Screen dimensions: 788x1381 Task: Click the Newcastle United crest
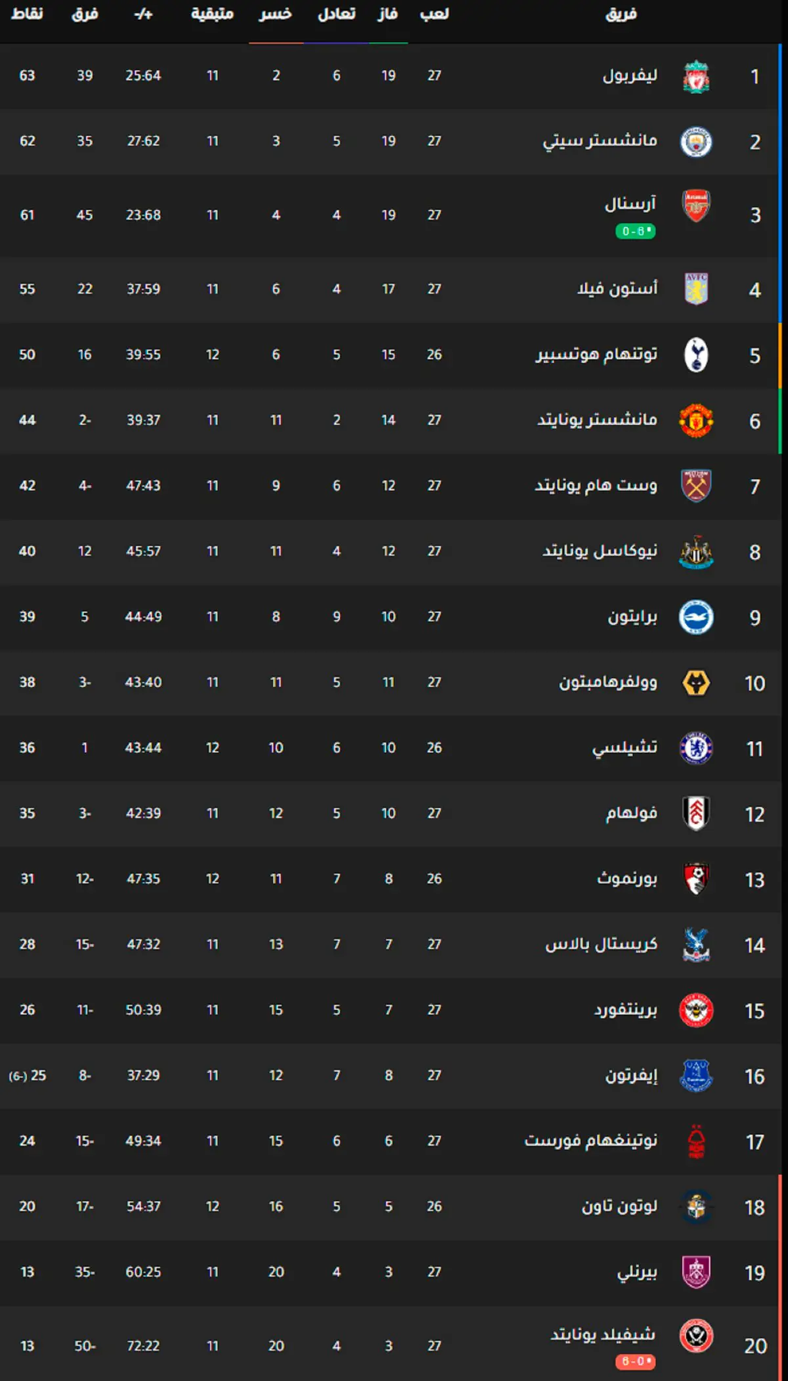click(x=696, y=552)
